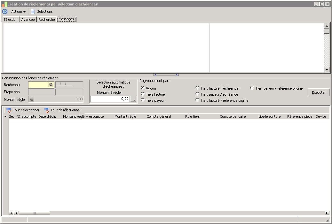Click into the Montant à régler field
The width and height of the screenshot is (332, 224).
110,99
